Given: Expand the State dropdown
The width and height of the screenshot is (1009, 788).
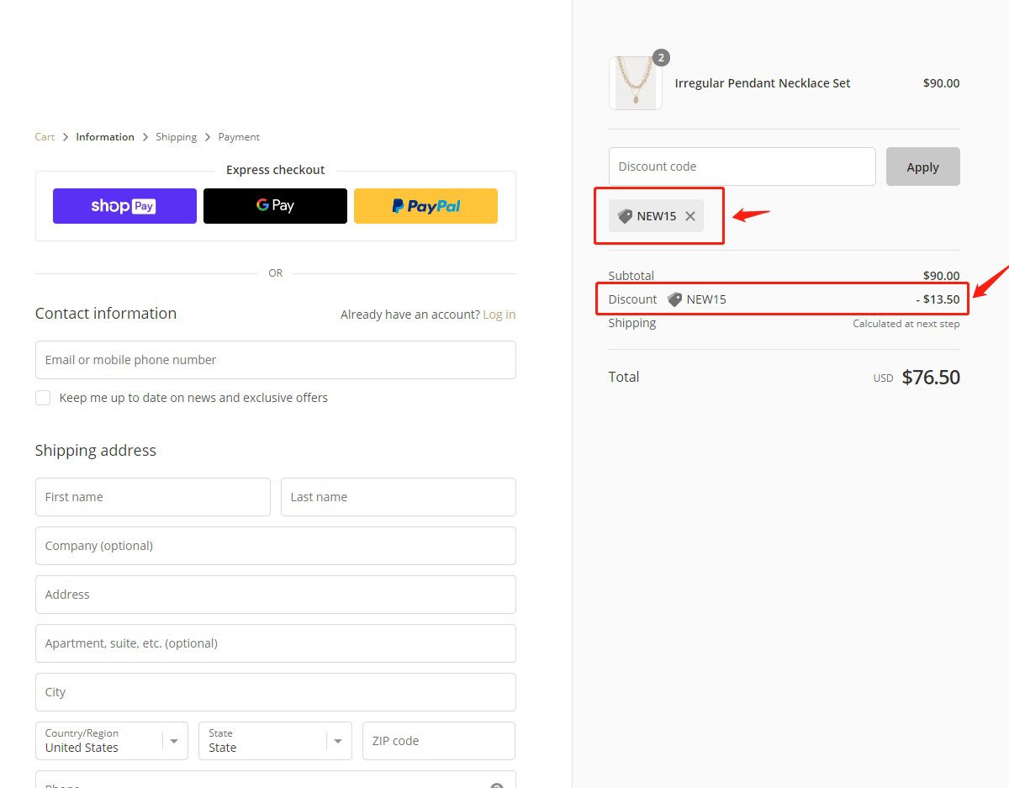Looking at the screenshot, I should tap(275, 741).
